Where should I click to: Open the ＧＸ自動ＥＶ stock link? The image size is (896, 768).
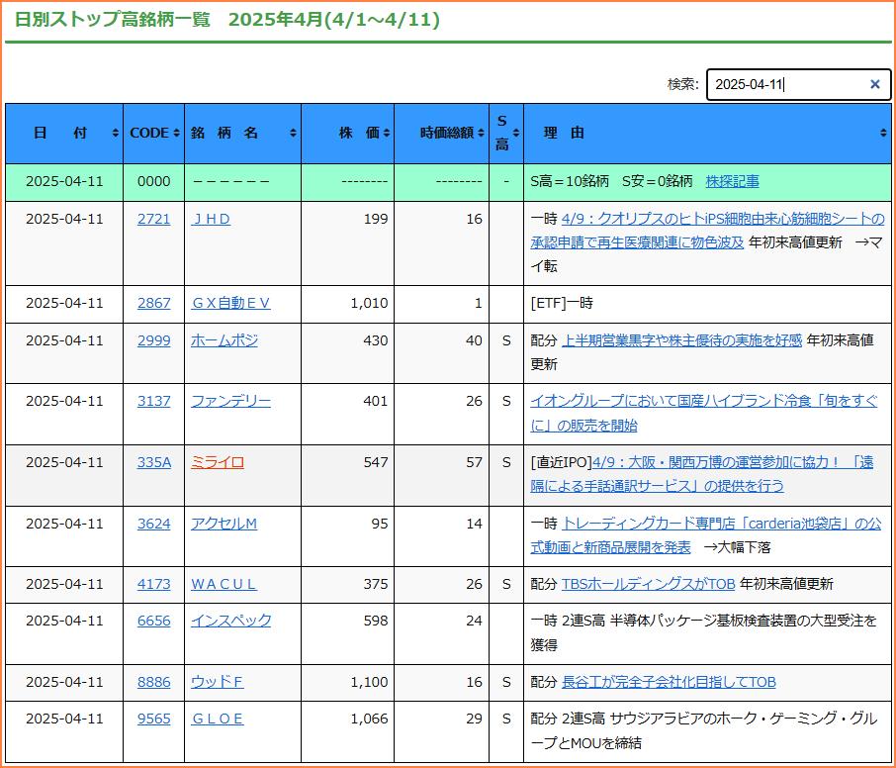tap(230, 303)
